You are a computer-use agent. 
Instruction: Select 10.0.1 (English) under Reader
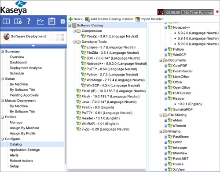pos(190,104)
